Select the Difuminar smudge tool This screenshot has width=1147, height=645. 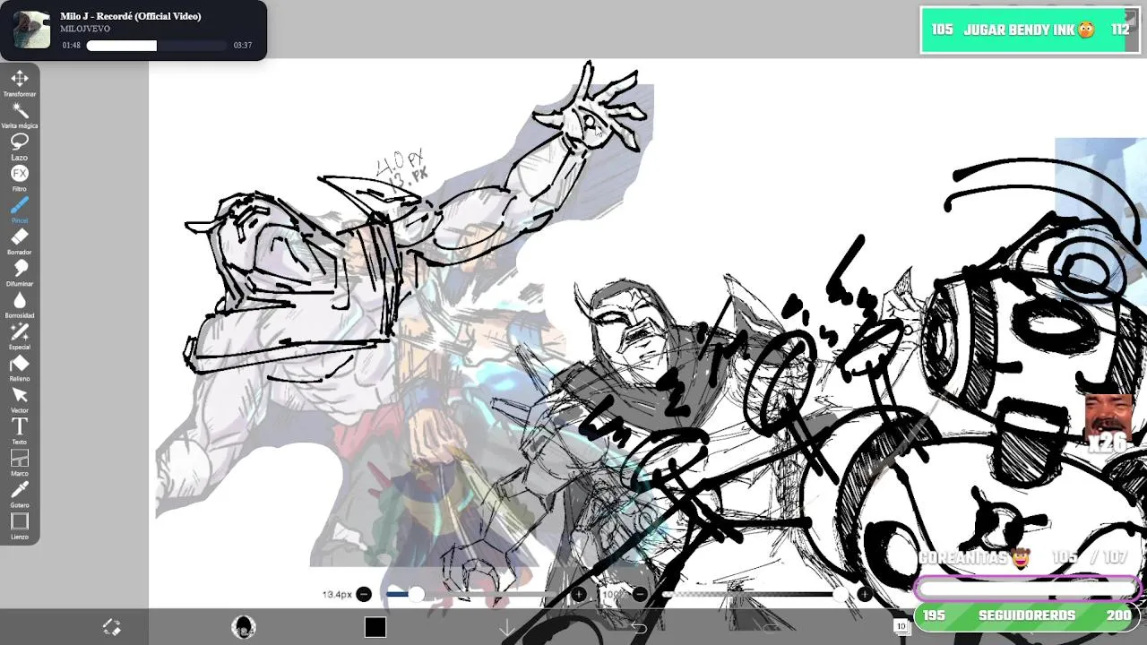[20, 272]
